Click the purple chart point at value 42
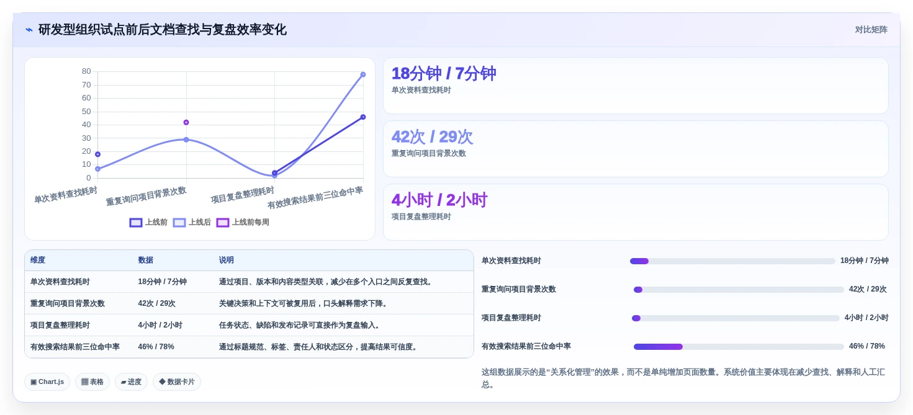 186,122
